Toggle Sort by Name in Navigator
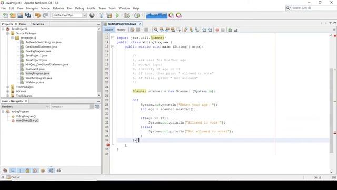This screenshot has height=190, width=337. pos(51,170)
